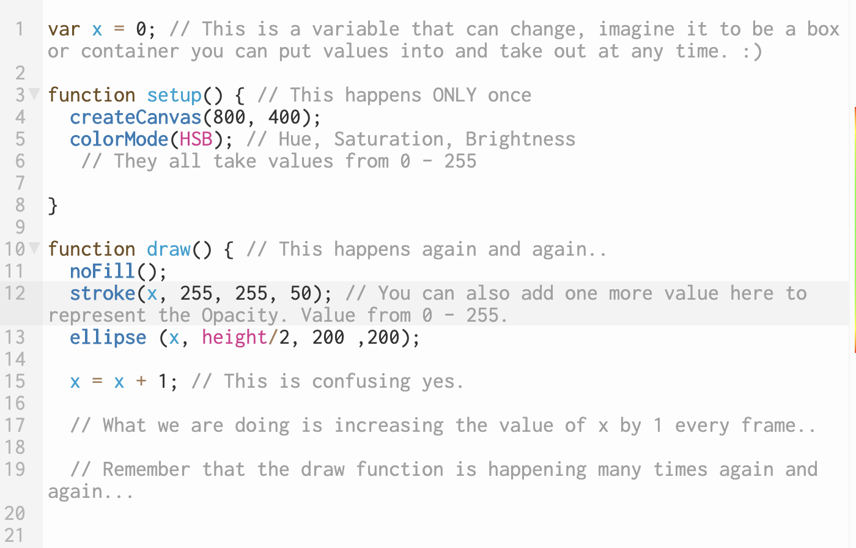Click the noFill function call
The width and height of the screenshot is (856, 548).
103,271
